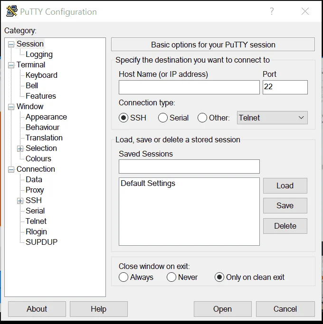Open the Translation settings category
Image resolution: width=323 pixels, height=324 pixels.
[44, 138]
